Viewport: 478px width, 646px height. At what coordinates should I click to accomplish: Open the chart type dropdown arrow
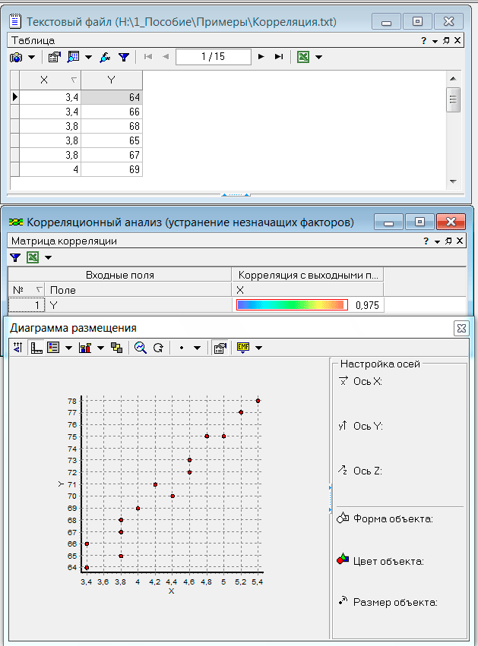pyautogui.click(x=100, y=348)
